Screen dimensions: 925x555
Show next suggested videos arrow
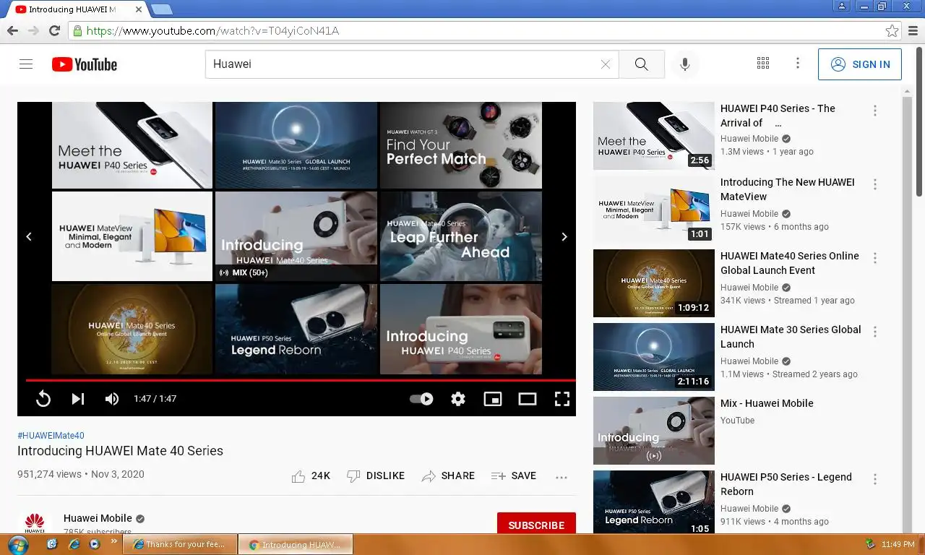[x=564, y=237]
